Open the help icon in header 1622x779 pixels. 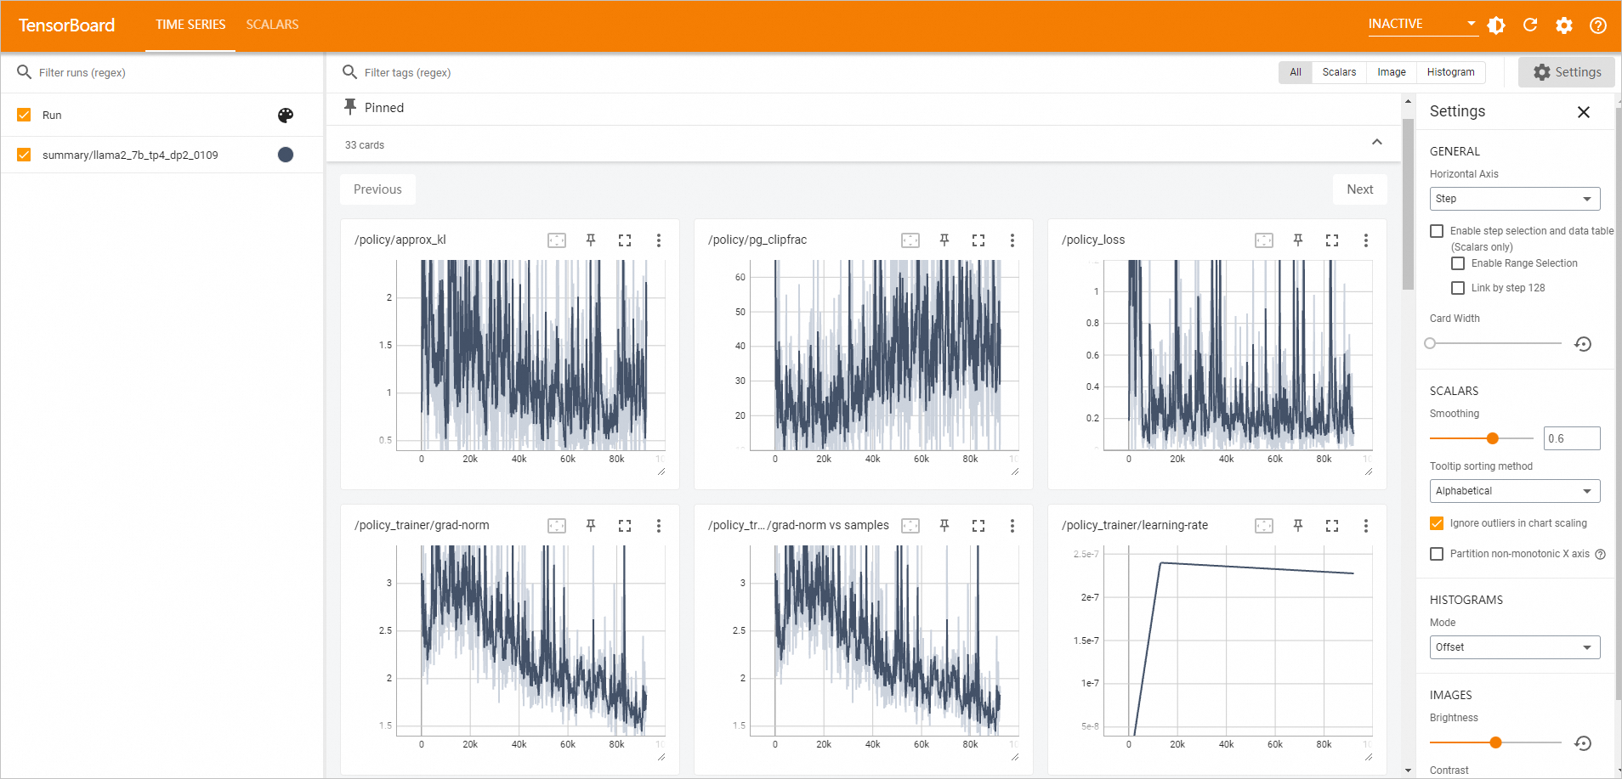(x=1598, y=25)
